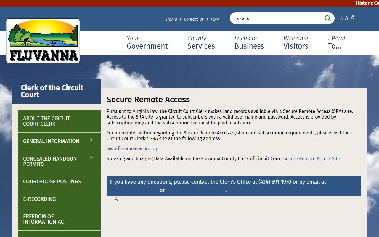The height and width of the screenshot is (237, 379).
Task: Open the Welcome Visitors menu
Action: pyautogui.click(x=296, y=42)
